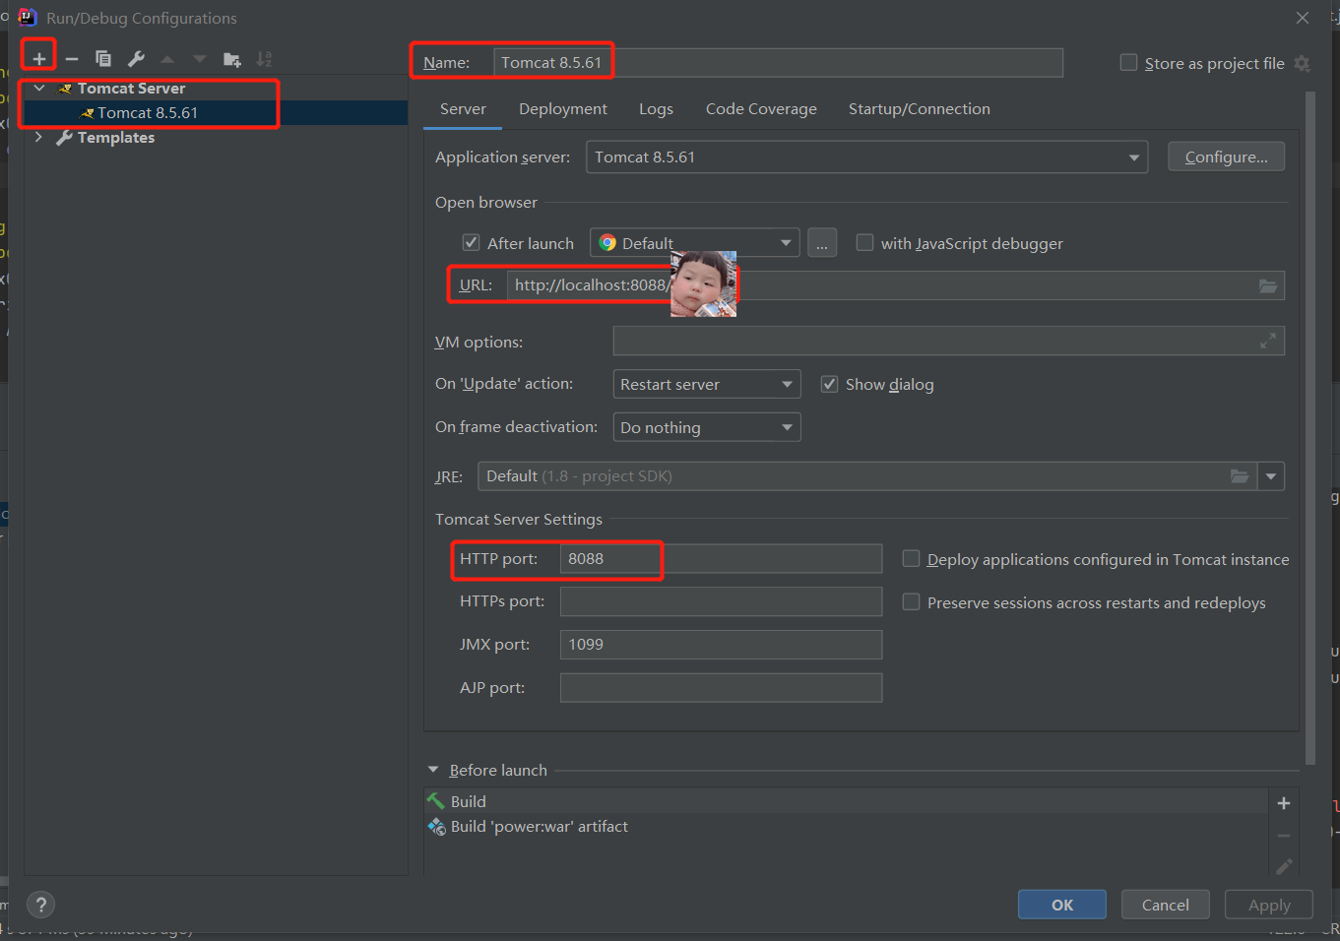Open edit templates wrench icon
The width and height of the screenshot is (1340, 941).
137,59
